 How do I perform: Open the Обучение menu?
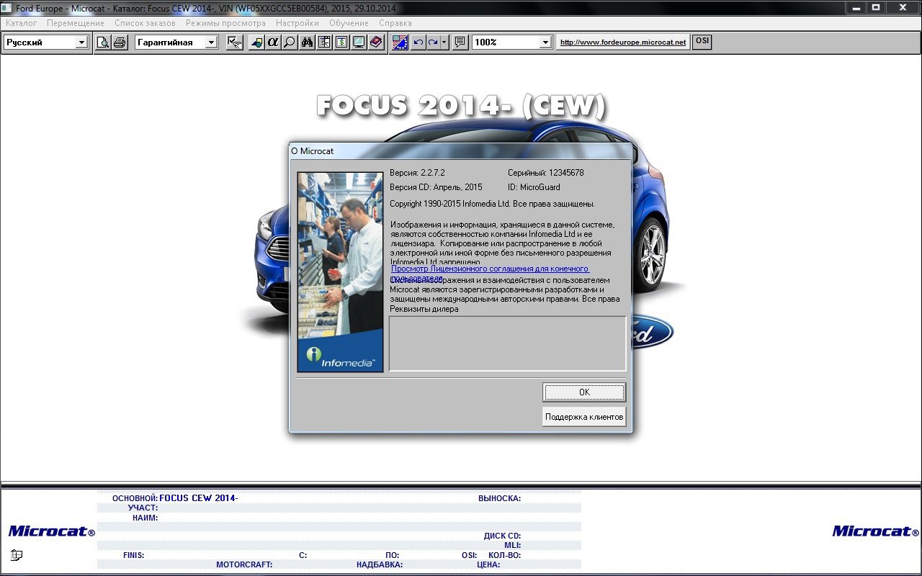(x=349, y=23)
